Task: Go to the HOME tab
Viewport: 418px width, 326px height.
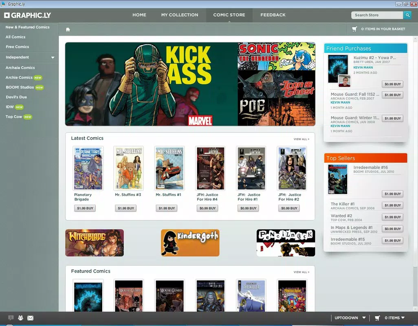Action: pos(139,15)
